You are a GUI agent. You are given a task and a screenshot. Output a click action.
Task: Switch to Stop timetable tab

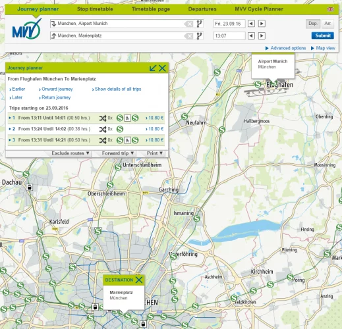(95, 9)
